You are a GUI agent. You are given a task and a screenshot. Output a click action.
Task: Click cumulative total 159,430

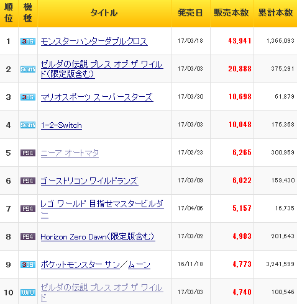(283, 181)
